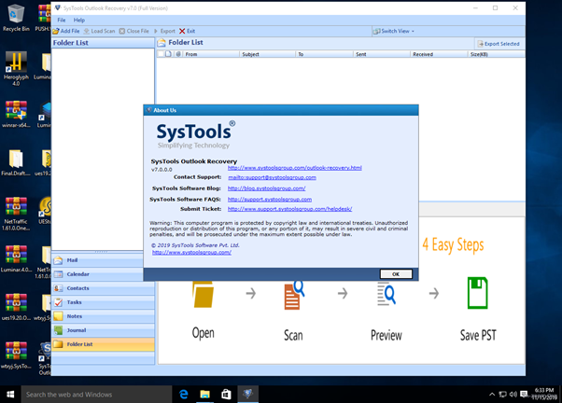Viewport: 562px width, 403px height.
Task: Open the winrar-x64 desktop icon
Action: tap(16, 114)
